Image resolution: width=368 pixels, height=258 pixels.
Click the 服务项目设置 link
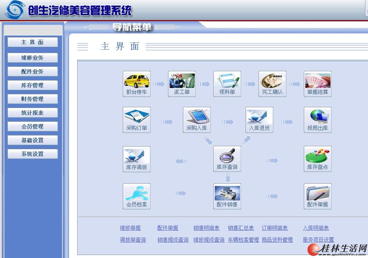pos(319,240)
